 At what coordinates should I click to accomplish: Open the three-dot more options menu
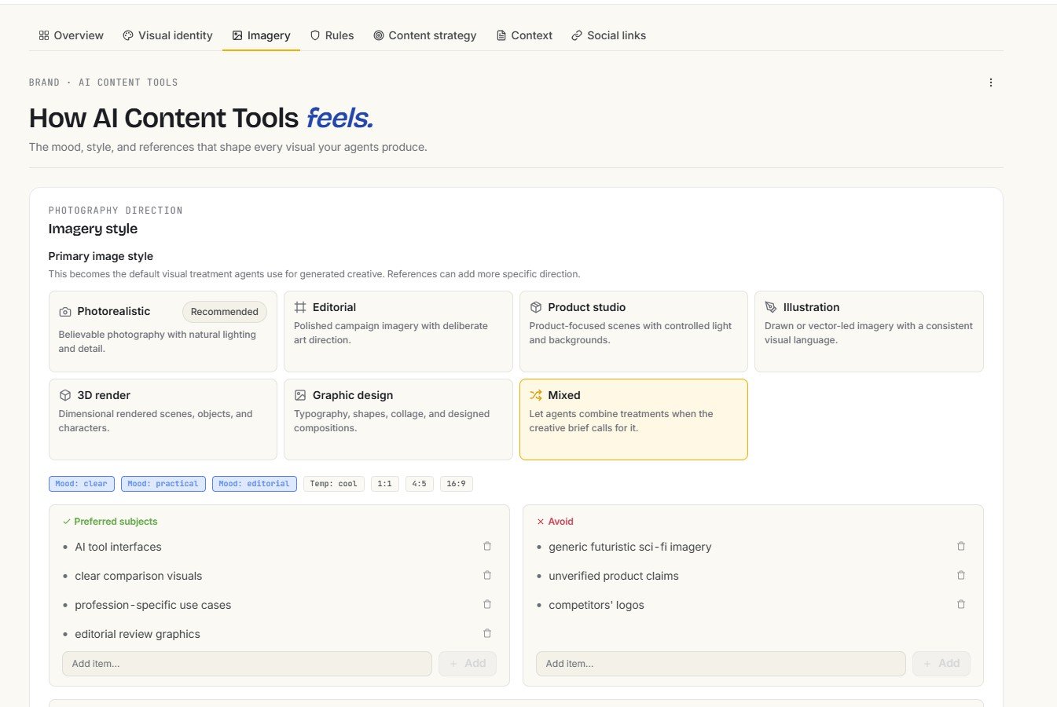click(x=990, y=82)
